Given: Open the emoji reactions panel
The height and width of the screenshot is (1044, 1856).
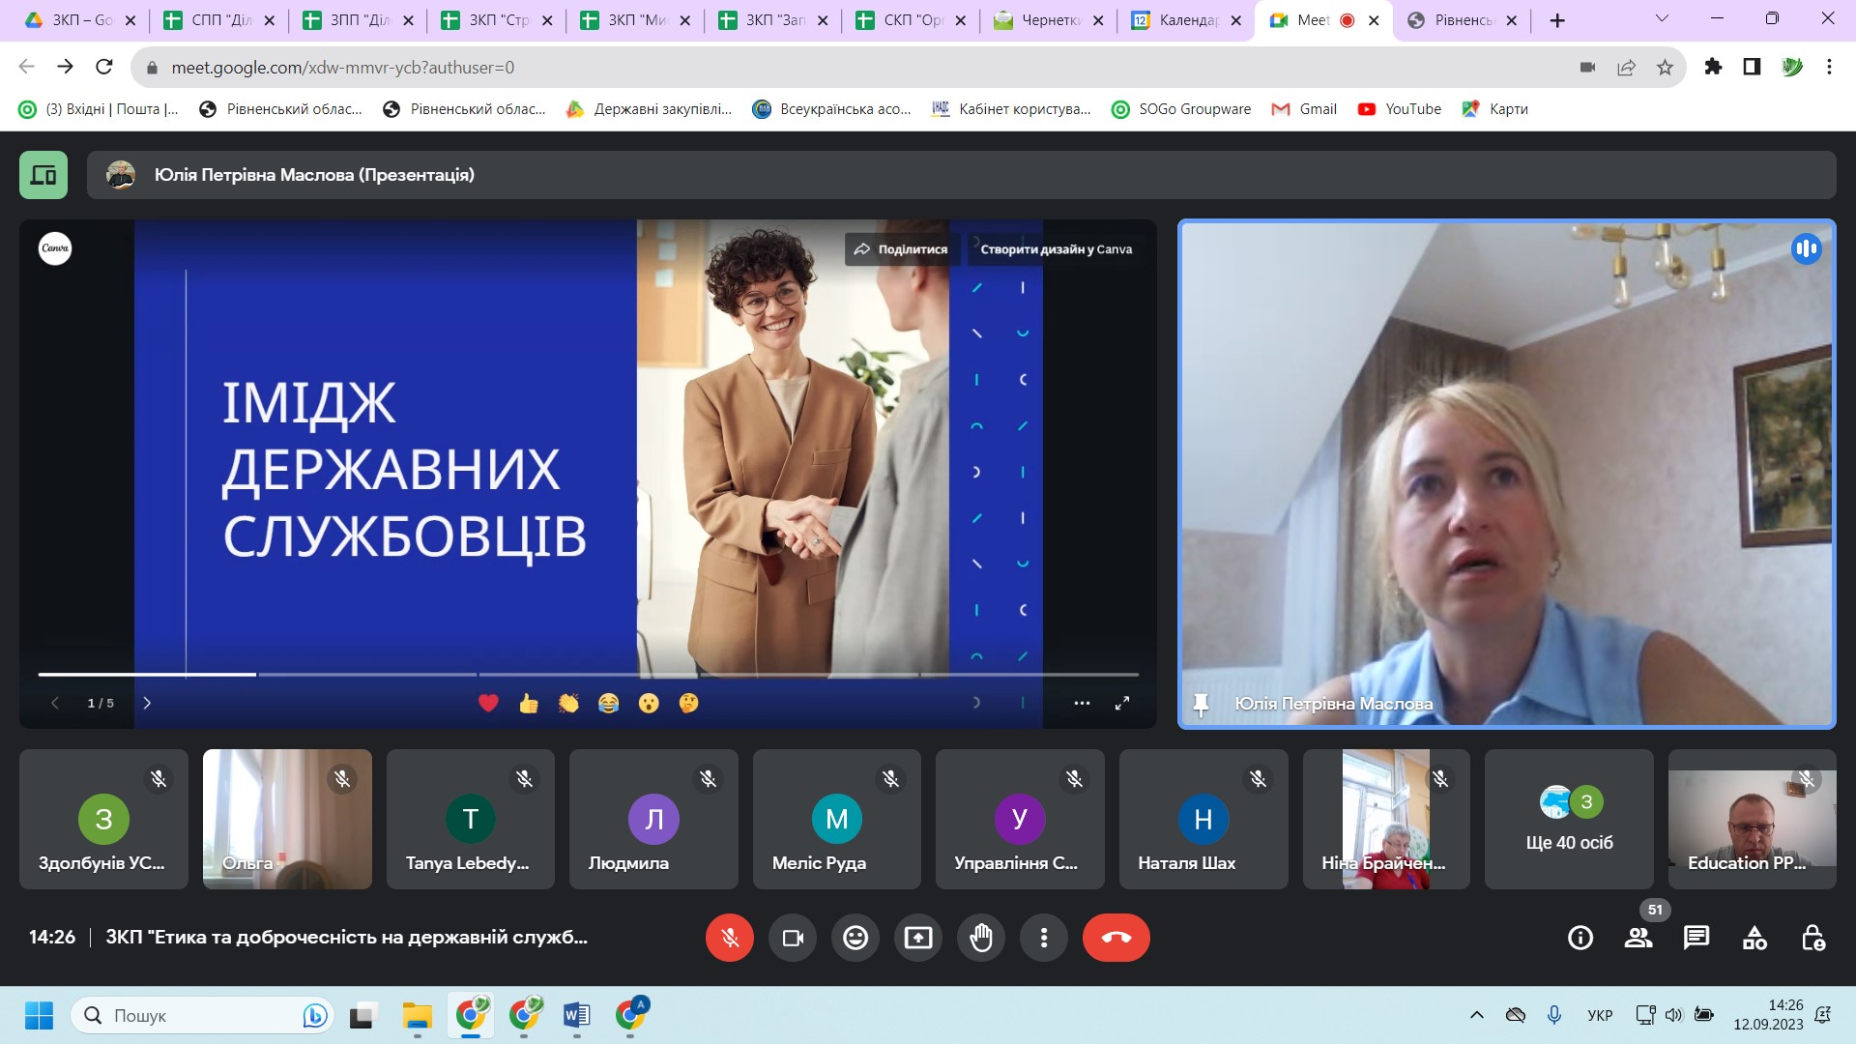Looking at the screenshot, I should click(855, 938).
